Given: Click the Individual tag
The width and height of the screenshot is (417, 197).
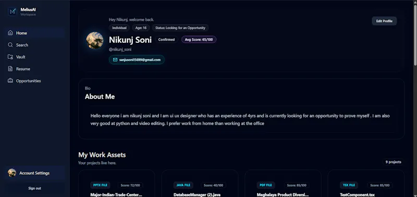Looking at the screenshot, I should point(119,28).
